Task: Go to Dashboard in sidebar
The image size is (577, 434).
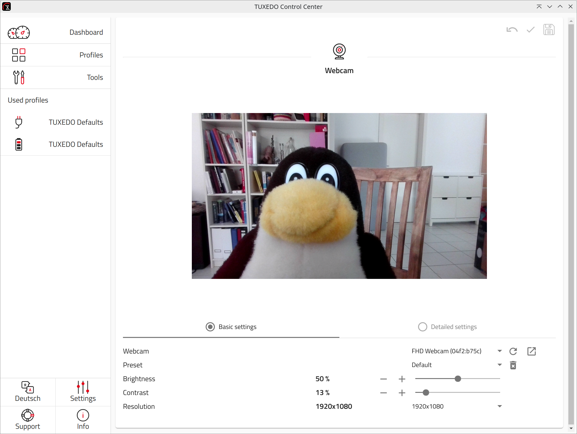Action: pos(55,32)
